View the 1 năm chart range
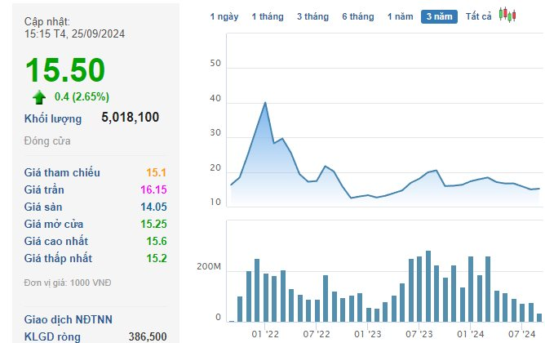Image resolution: width=545 pixels, height=343 pixels. click(401, 16)
